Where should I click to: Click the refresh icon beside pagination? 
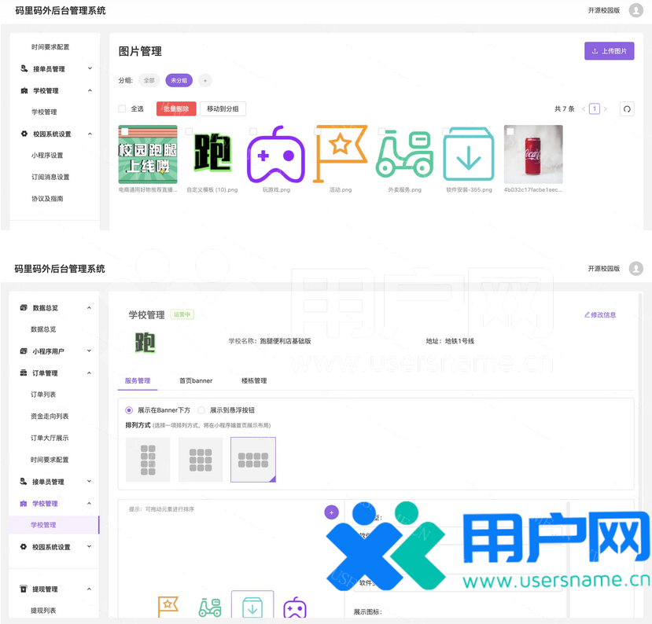click(626, 109)
